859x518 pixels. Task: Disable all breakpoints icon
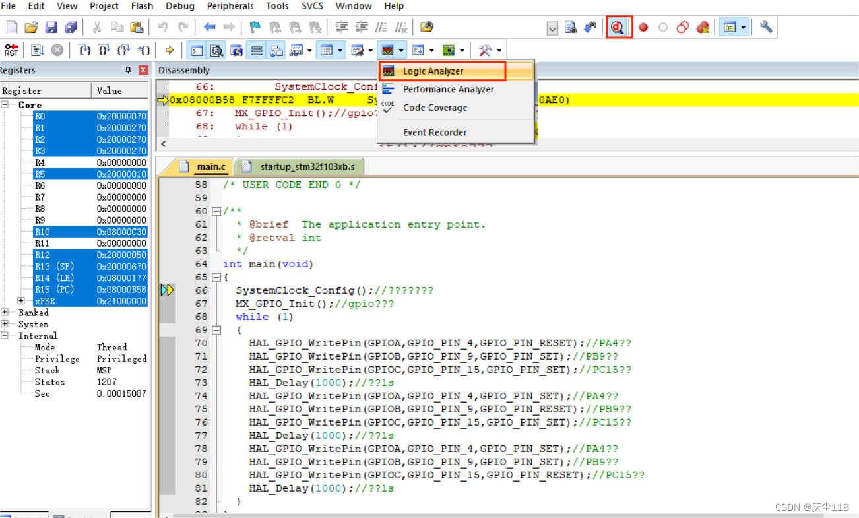coord(683,27)
